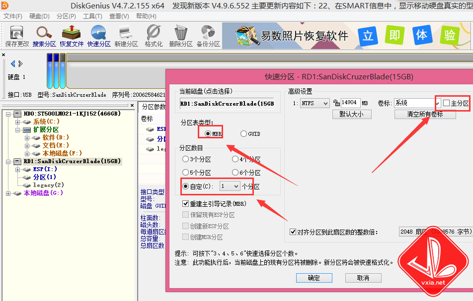Viewport: 473px width, 301px height.
Task: Select the 软件(D:) partition in tree
Action: [56, 137]
